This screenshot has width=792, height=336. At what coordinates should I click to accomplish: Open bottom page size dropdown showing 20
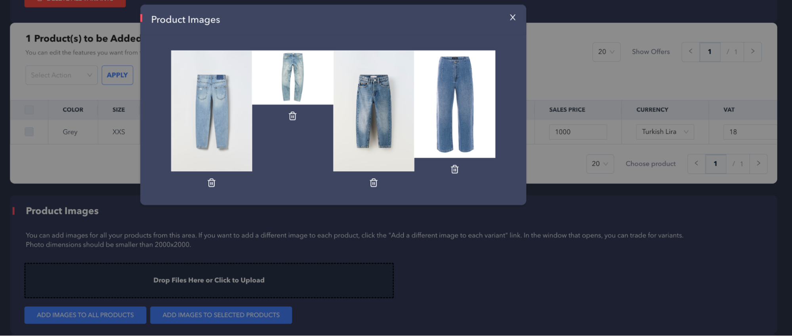[600, 164]
